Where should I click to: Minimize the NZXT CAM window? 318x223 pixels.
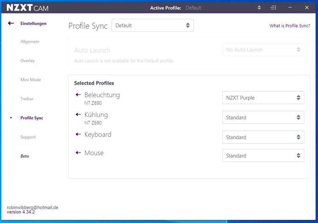coord(290,8)
